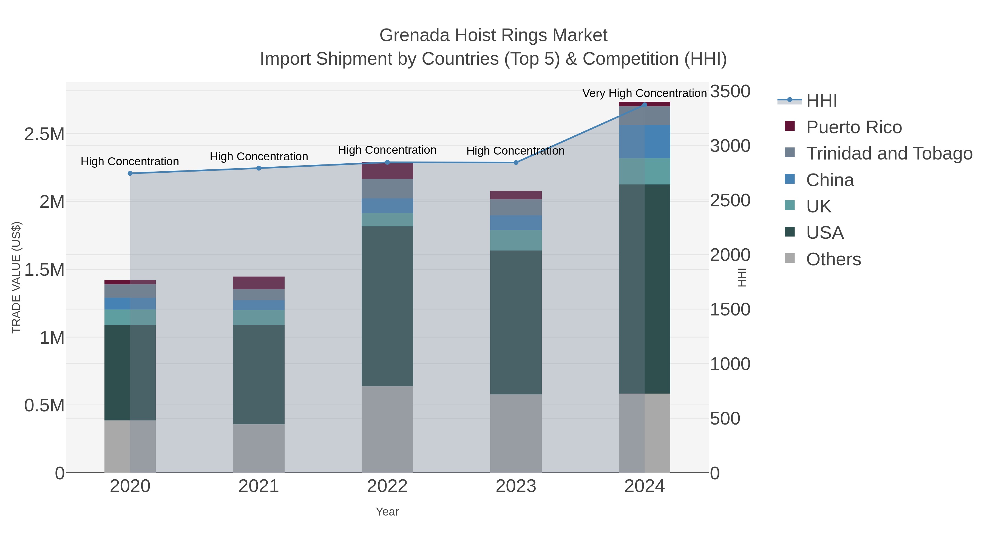987x555 pixels.
Task: Click the 'Import Shipment by Countries' subtitle
Action: (493, 59)
